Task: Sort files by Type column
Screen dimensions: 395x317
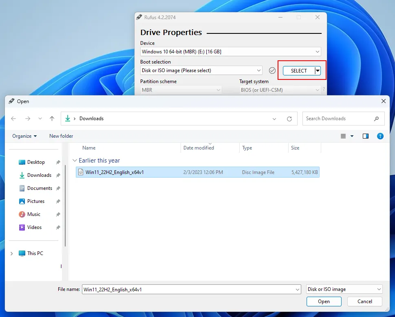Action: 247,148
